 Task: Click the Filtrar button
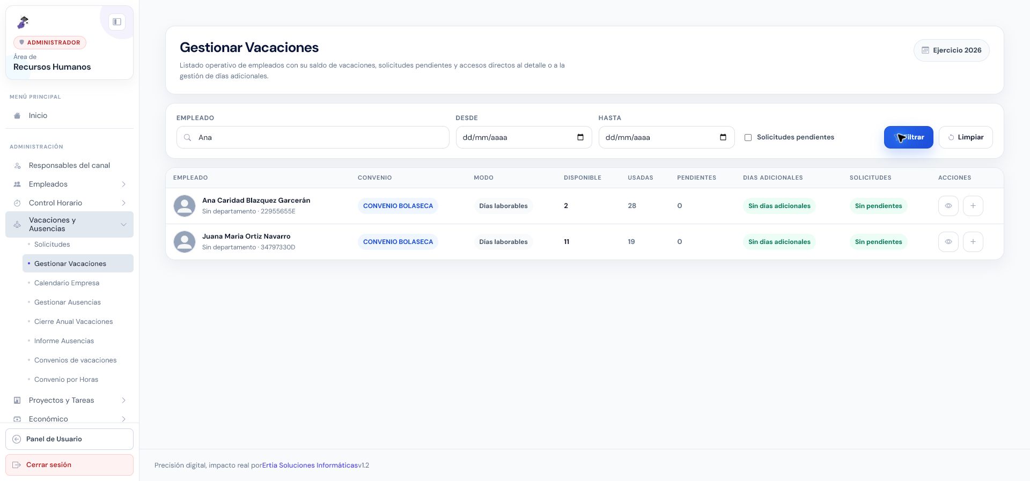coord(908,137)
